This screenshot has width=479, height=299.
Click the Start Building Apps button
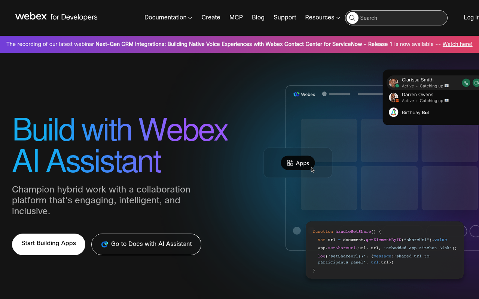(x=49, y=244)
